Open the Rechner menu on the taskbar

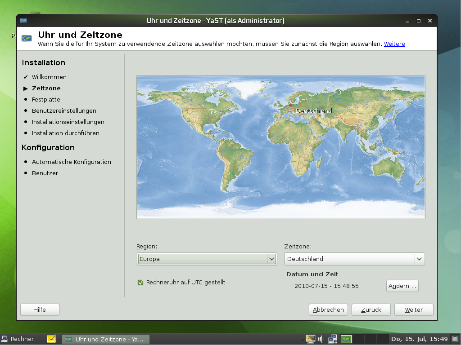(x=23, y=339)
